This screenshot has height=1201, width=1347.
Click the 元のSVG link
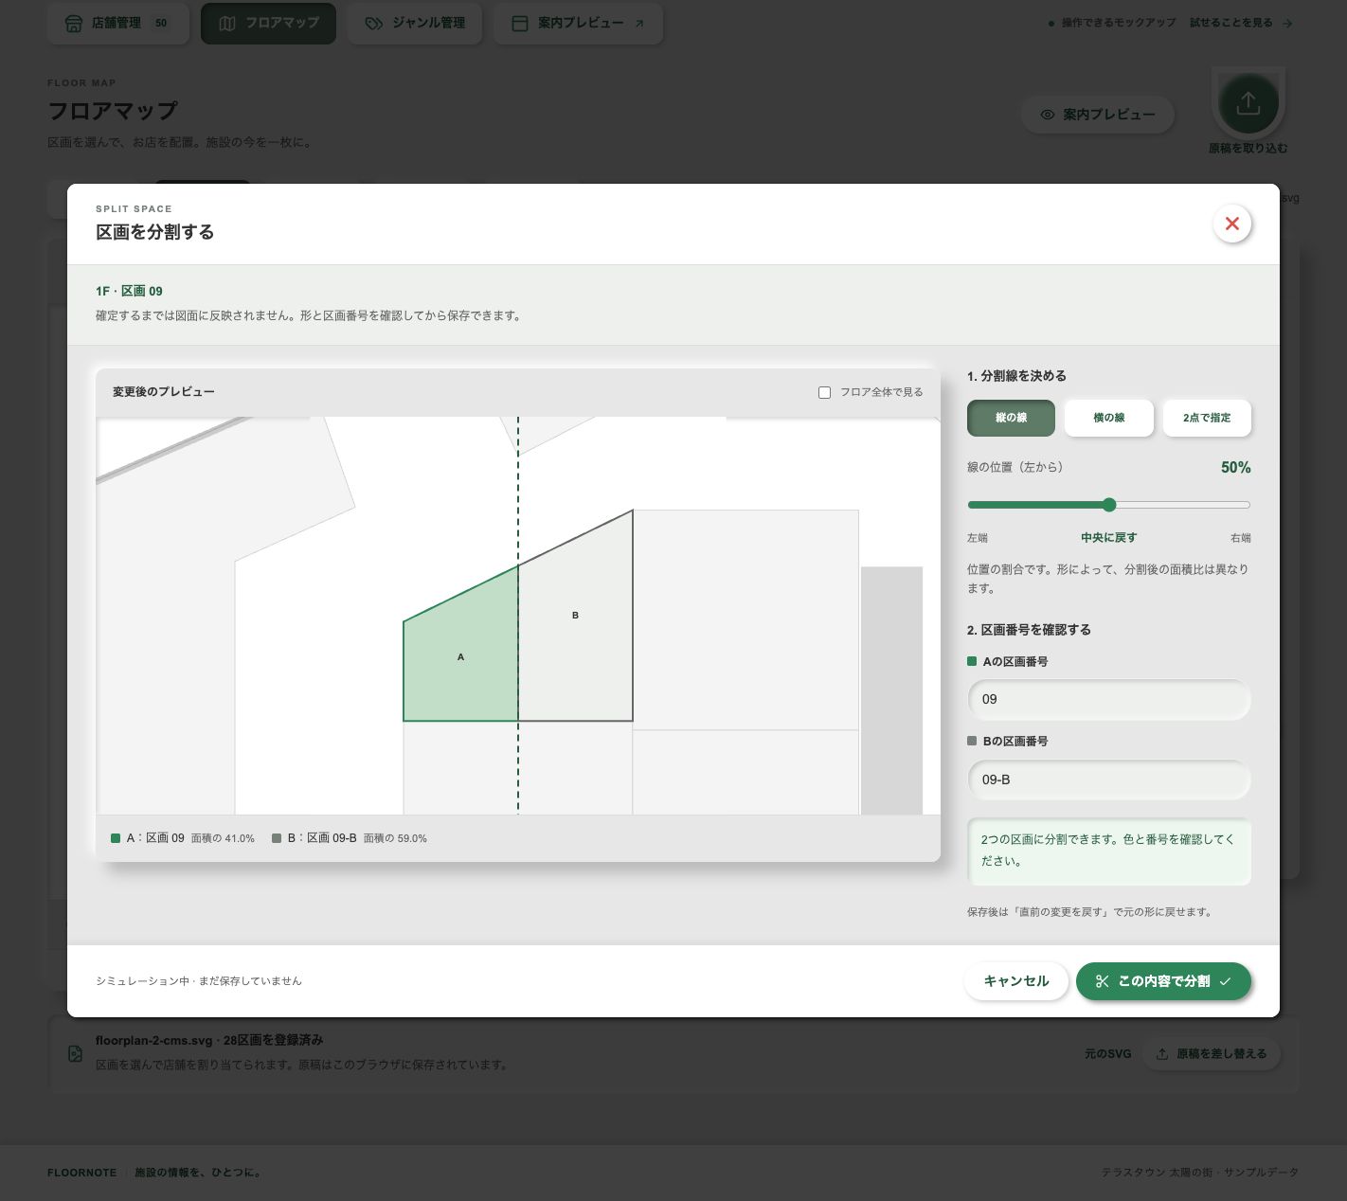coord(1108,1054)
